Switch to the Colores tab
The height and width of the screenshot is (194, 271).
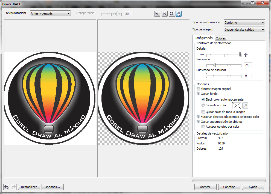pos(221,38)
